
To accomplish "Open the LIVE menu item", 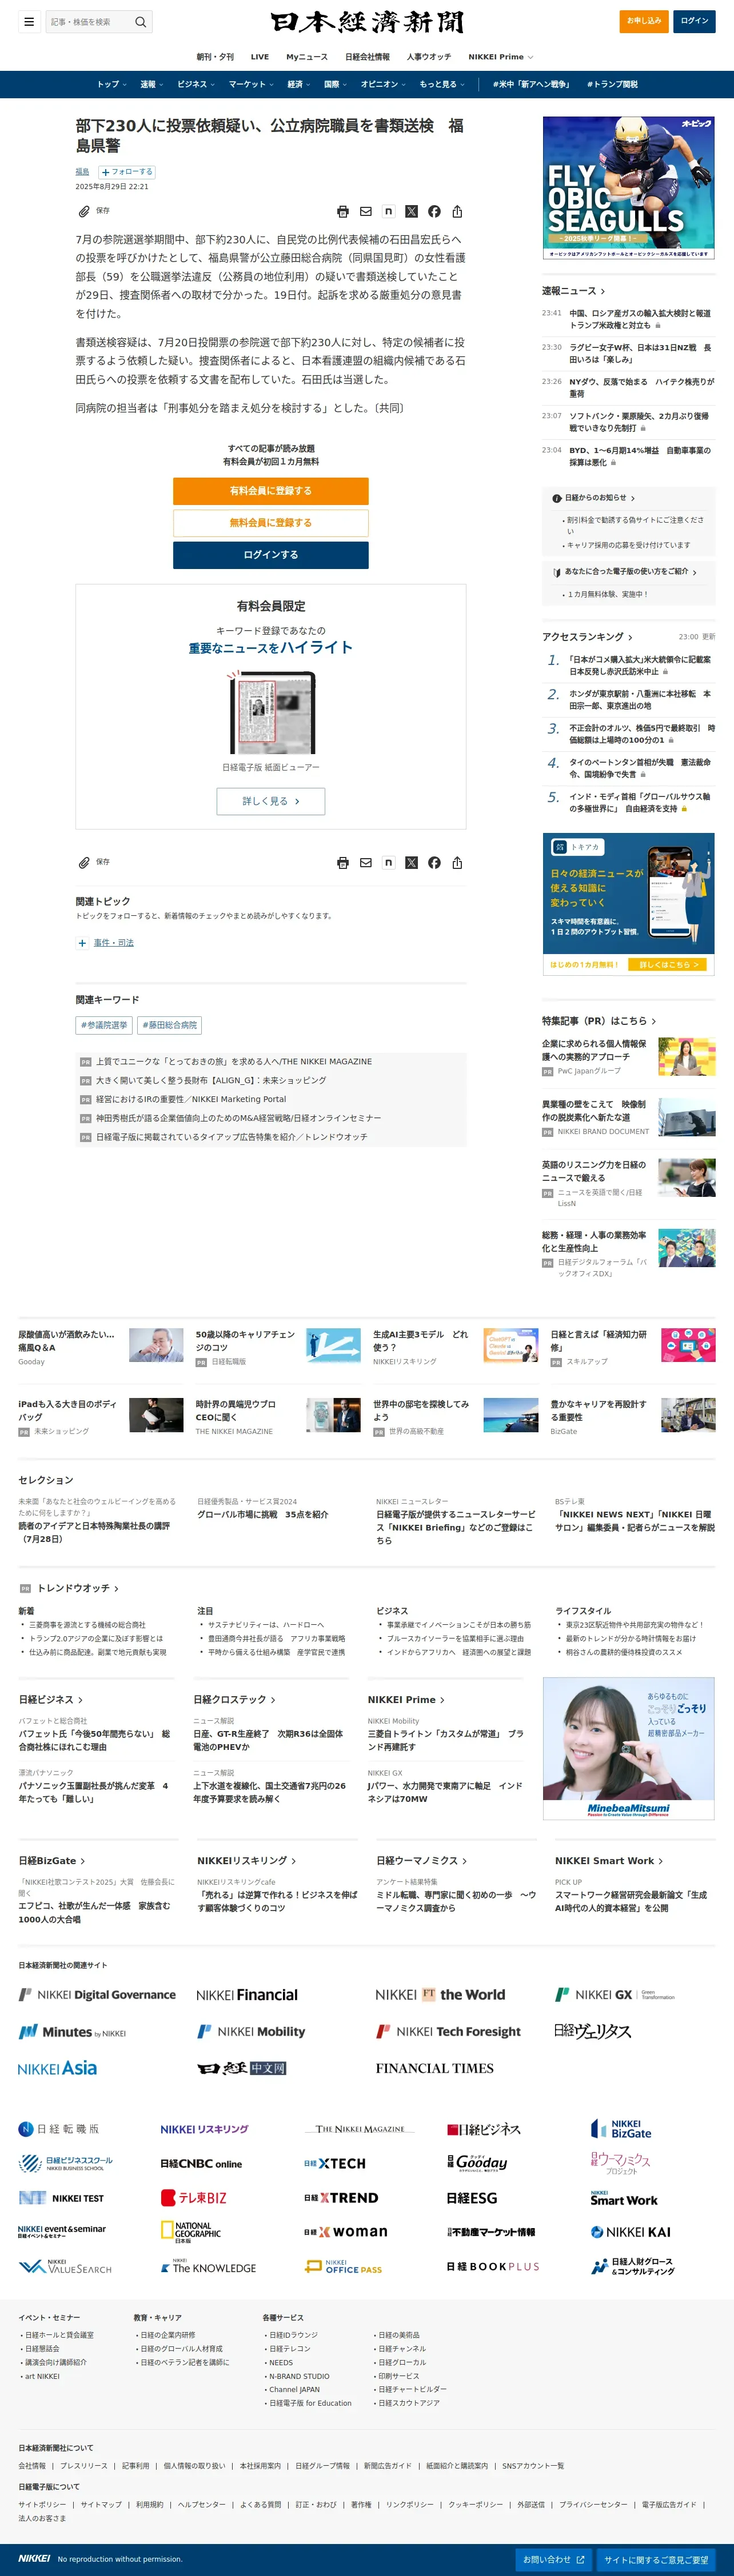I will click(x=260, y=57).
